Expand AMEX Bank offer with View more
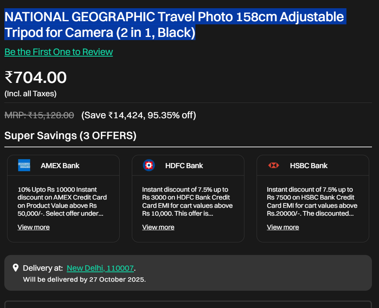The width and height of the screenshot is (379, 308). point(34,227)
